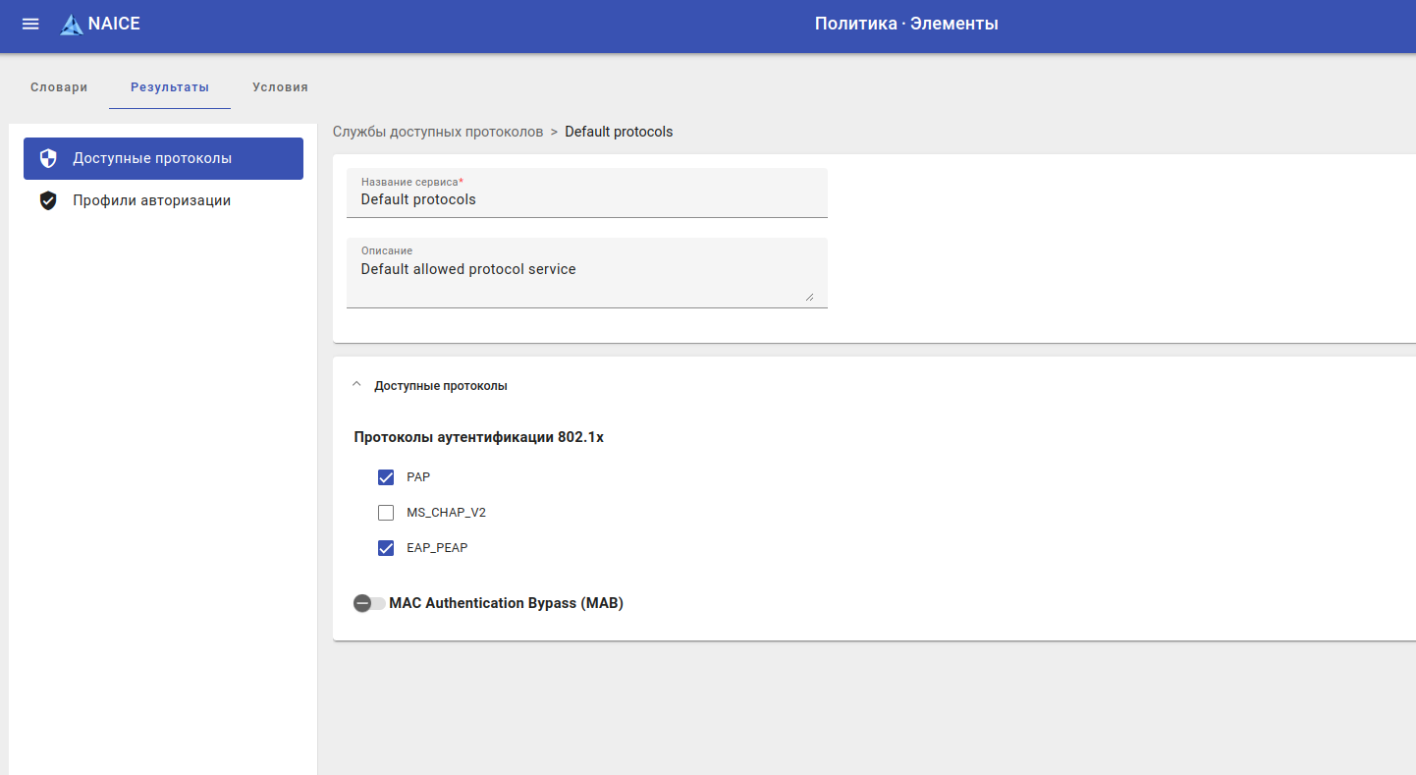The width and height of the screenshot is (1416, 775).
Task: Click the Default protocols breadcrumb text
Action: (x=619, y=132)
